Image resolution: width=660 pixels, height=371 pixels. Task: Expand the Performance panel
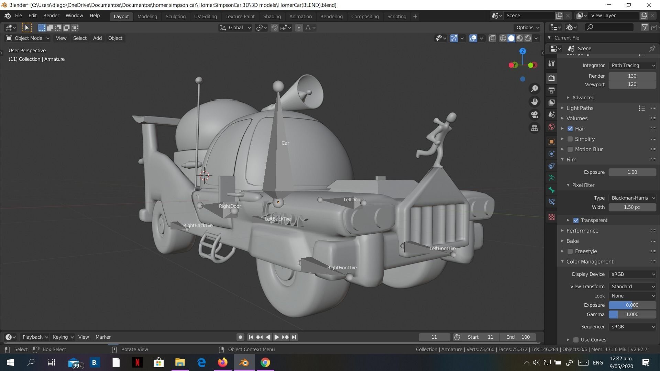pos(582,231)
